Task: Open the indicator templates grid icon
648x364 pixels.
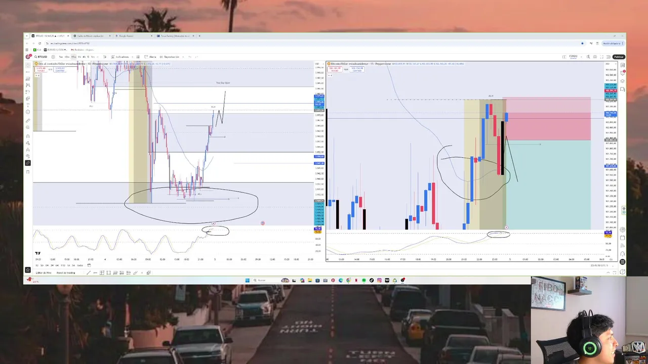Action: [138, 57]
